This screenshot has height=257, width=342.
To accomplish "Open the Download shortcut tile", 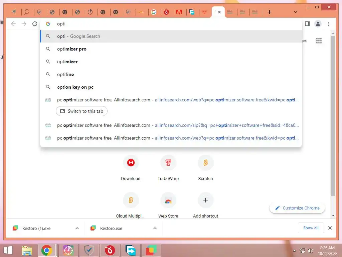I will 131,169.
